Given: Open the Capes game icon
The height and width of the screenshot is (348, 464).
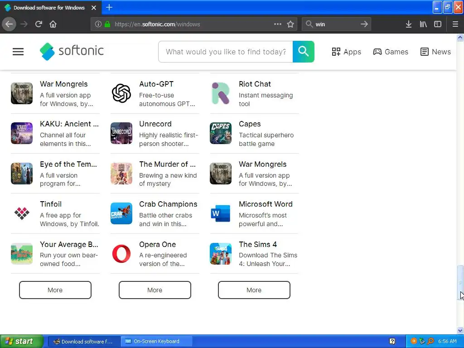Looking at the screenshot, I should pos(221,134).
